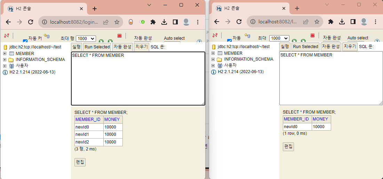Screen dimensions: 383x179
Task: Reload the page in the left browser
Action: 31,22
